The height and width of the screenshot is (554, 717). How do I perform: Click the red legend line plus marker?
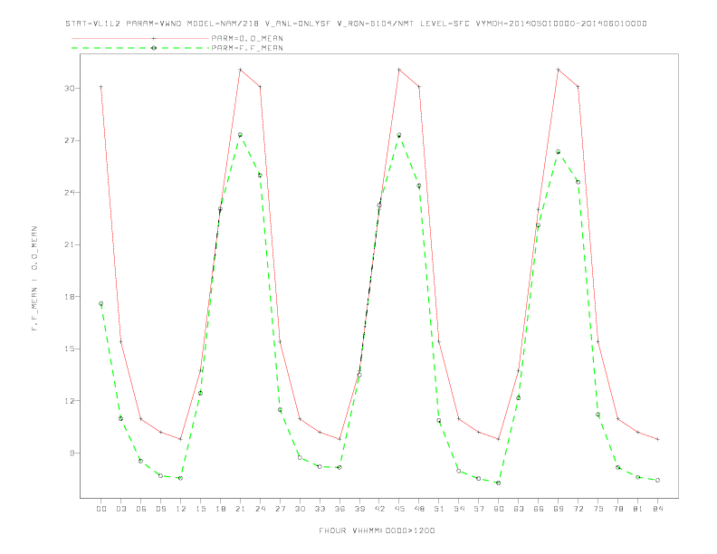[x=154, y=38]
